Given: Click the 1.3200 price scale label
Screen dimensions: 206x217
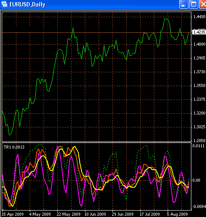Looking at the screenshot, I should click(200, 113).
